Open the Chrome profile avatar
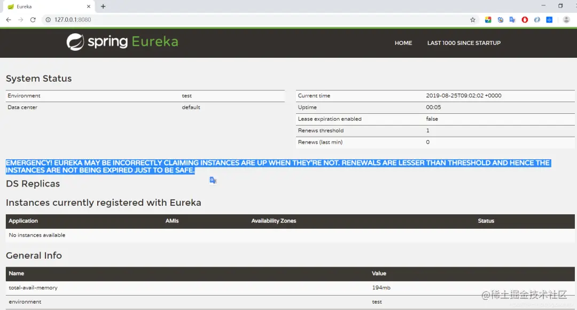577x310 pixels. point(566,20)
